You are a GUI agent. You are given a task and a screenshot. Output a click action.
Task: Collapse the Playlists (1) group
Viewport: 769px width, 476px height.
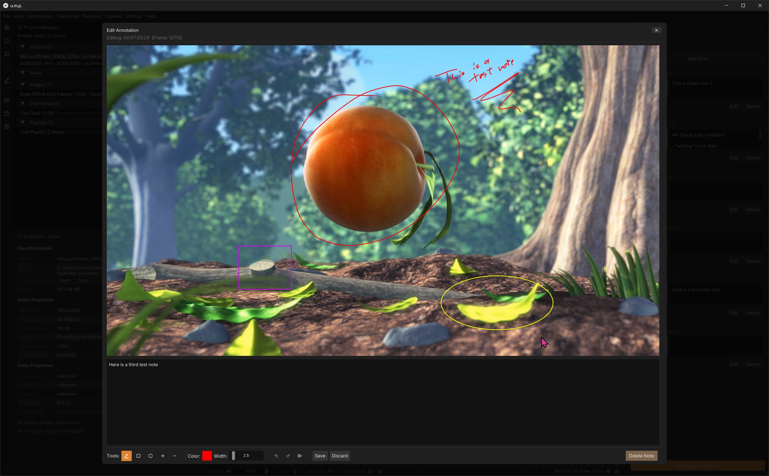tap(22, 122)
